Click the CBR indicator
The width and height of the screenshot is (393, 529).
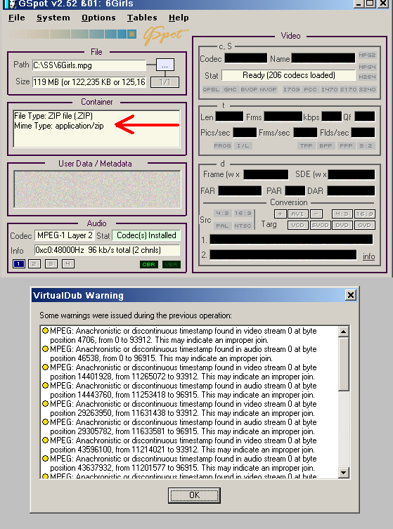[x=148, y=264]
